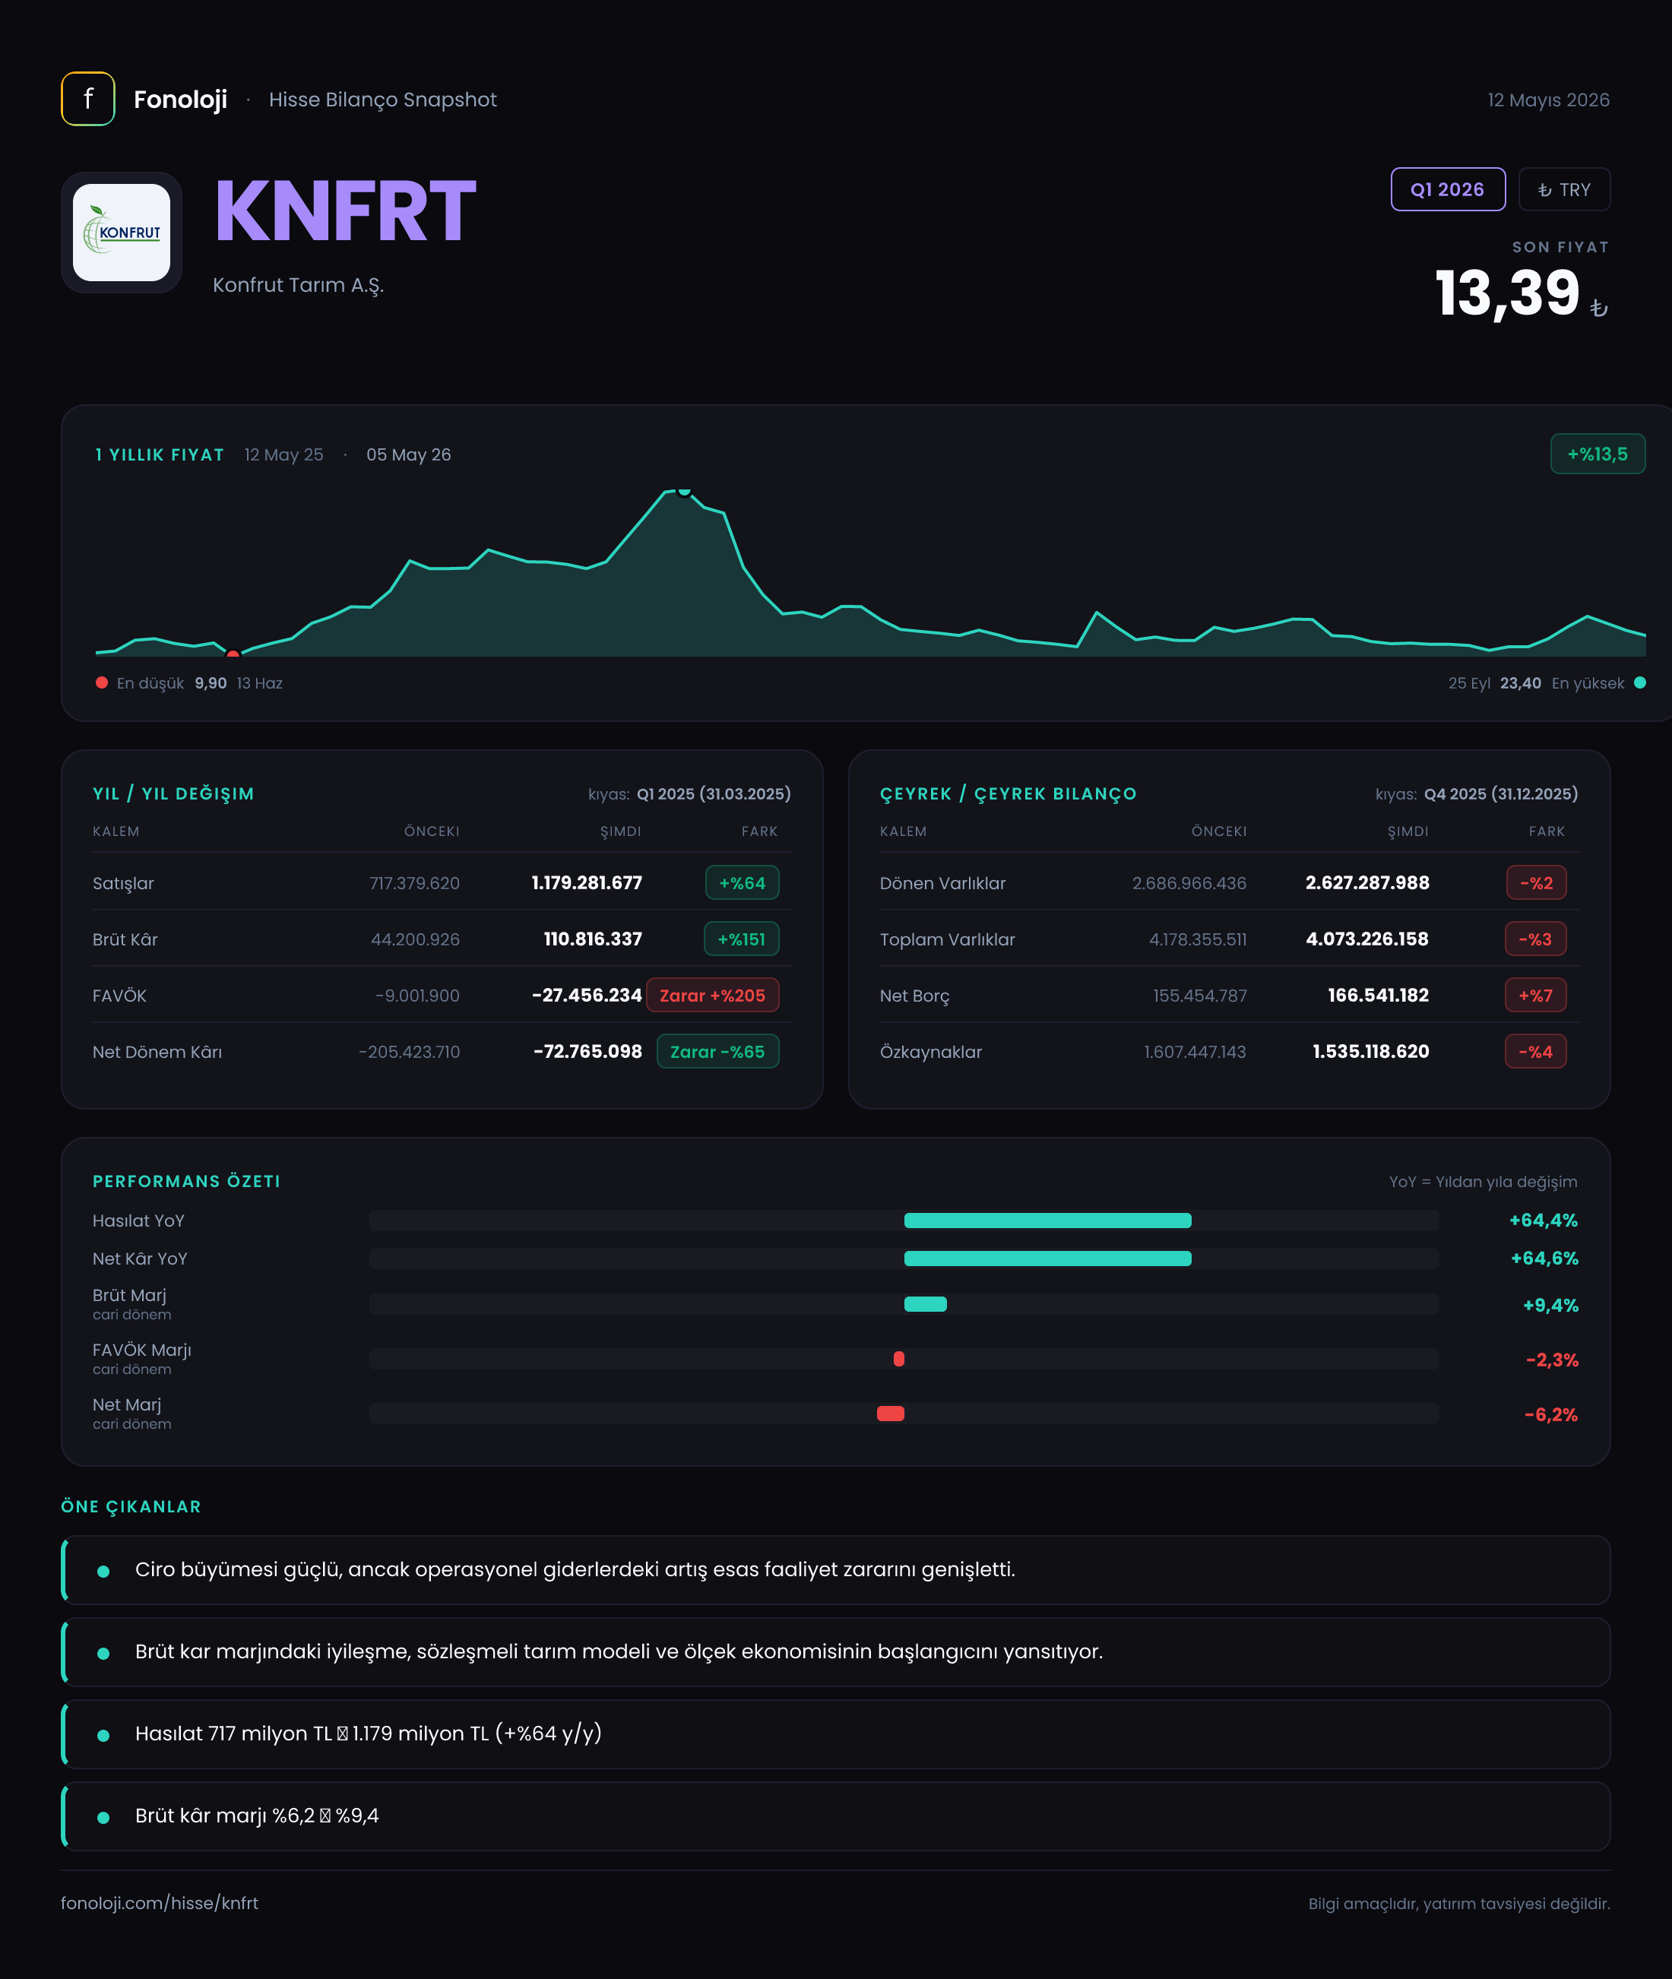Click the Net Borç +%7 badge

point(1535,995)
